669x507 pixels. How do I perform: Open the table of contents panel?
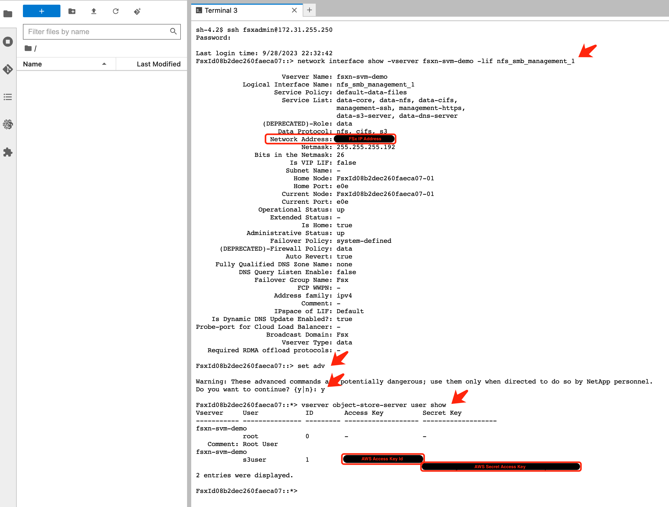[x=8, y=97]
